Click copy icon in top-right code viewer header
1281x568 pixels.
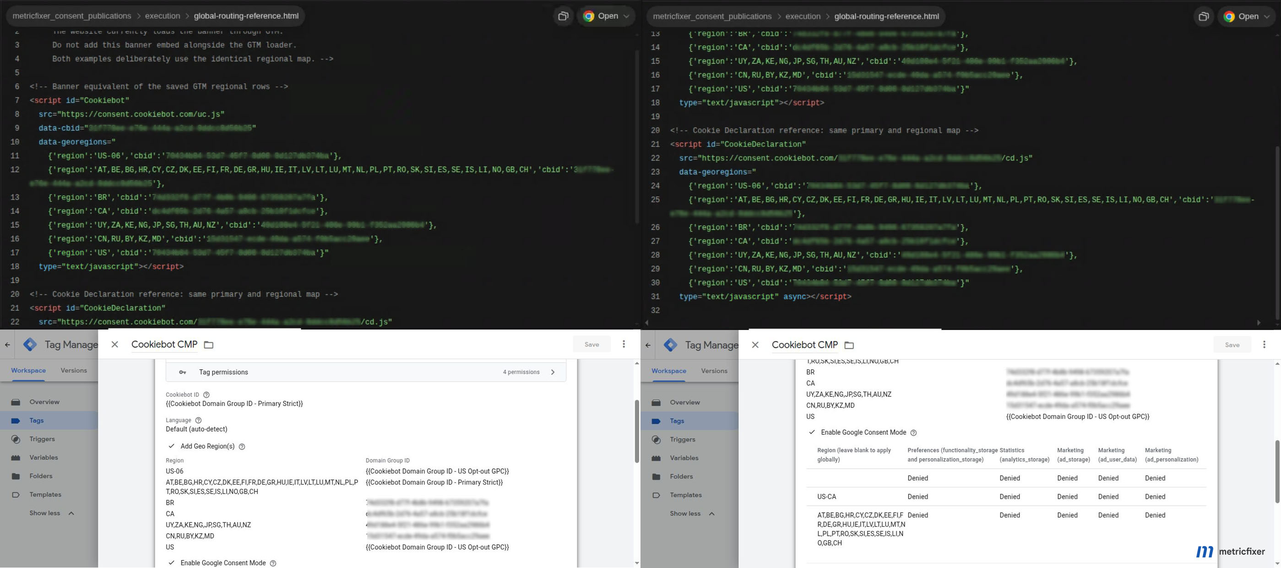click(1204, 16)
